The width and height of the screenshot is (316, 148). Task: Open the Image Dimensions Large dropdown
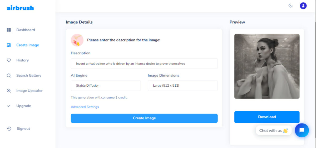pos(183,86)
